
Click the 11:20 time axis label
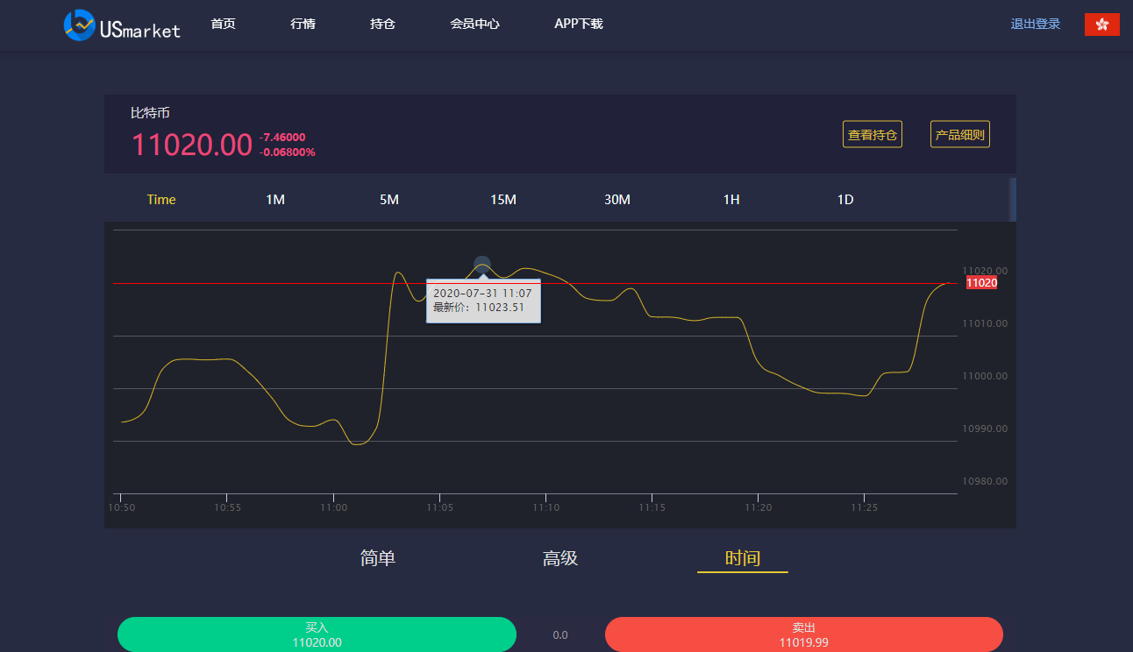(x=758, y=507)
